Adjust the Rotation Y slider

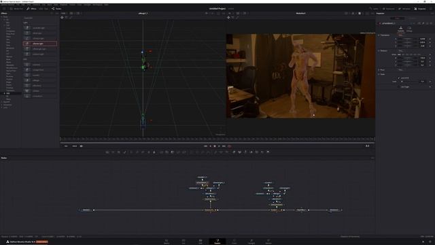[407, 61]
